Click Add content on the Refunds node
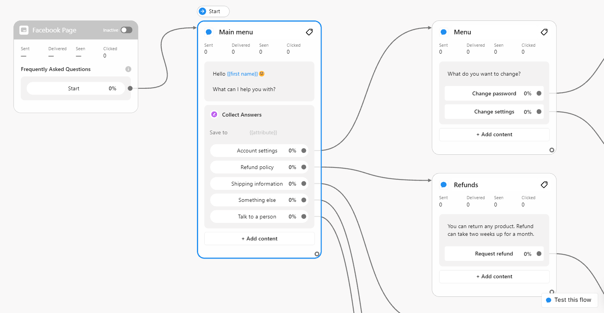Viewport: 604px width, 313px height. coord(494,276)
